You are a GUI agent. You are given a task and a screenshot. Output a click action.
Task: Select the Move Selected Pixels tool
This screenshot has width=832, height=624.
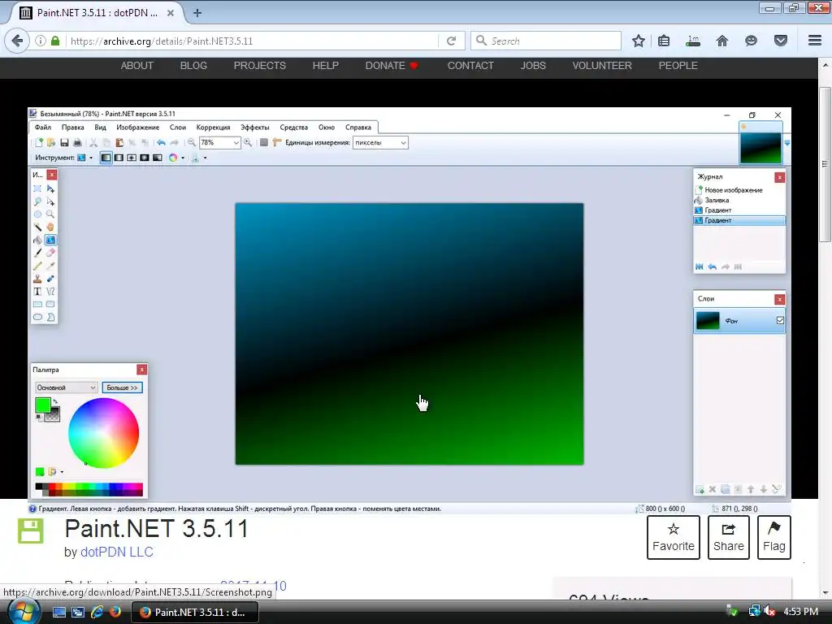(x=50, y=188)
